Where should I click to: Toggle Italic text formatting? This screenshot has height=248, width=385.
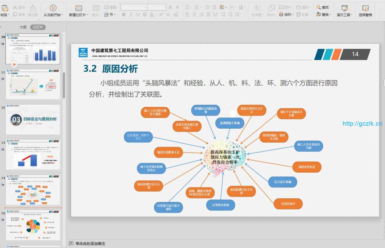point(131,14)
